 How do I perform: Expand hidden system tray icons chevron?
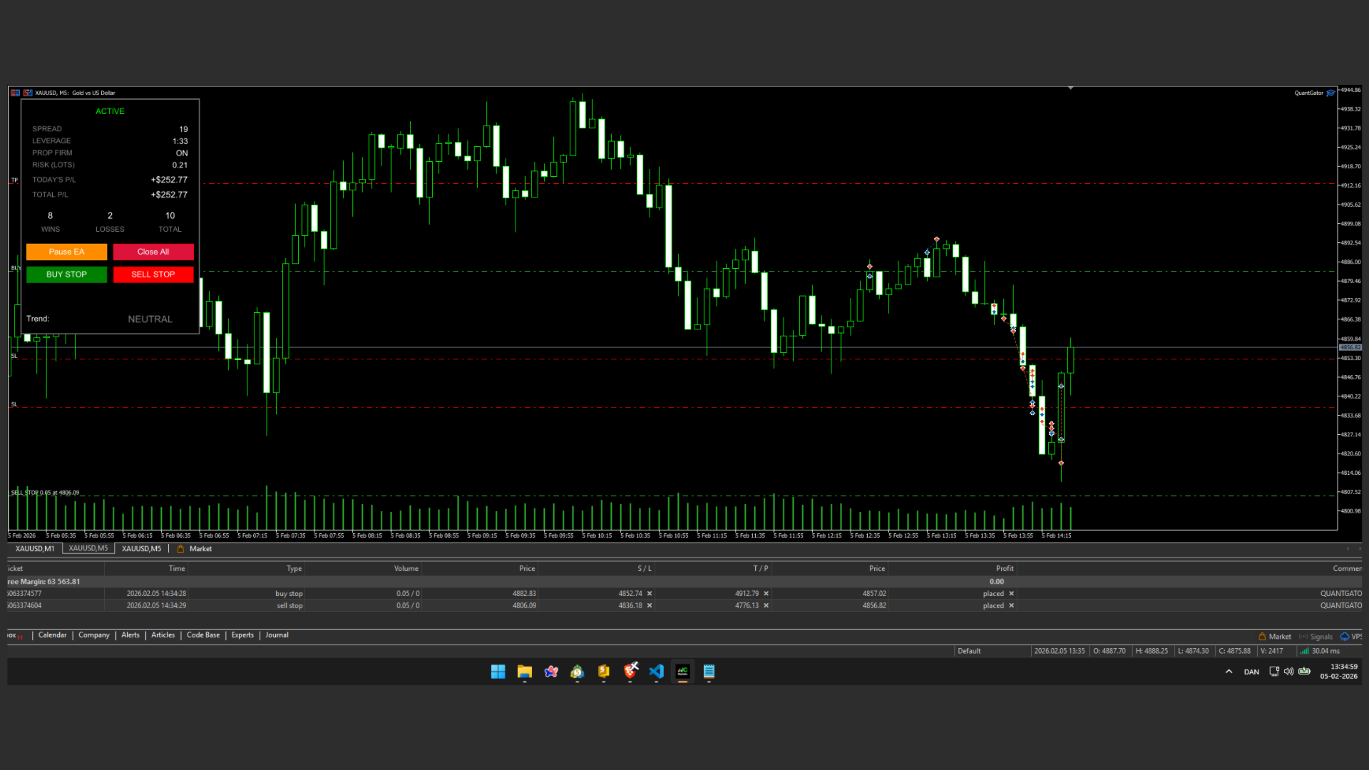1229,672
